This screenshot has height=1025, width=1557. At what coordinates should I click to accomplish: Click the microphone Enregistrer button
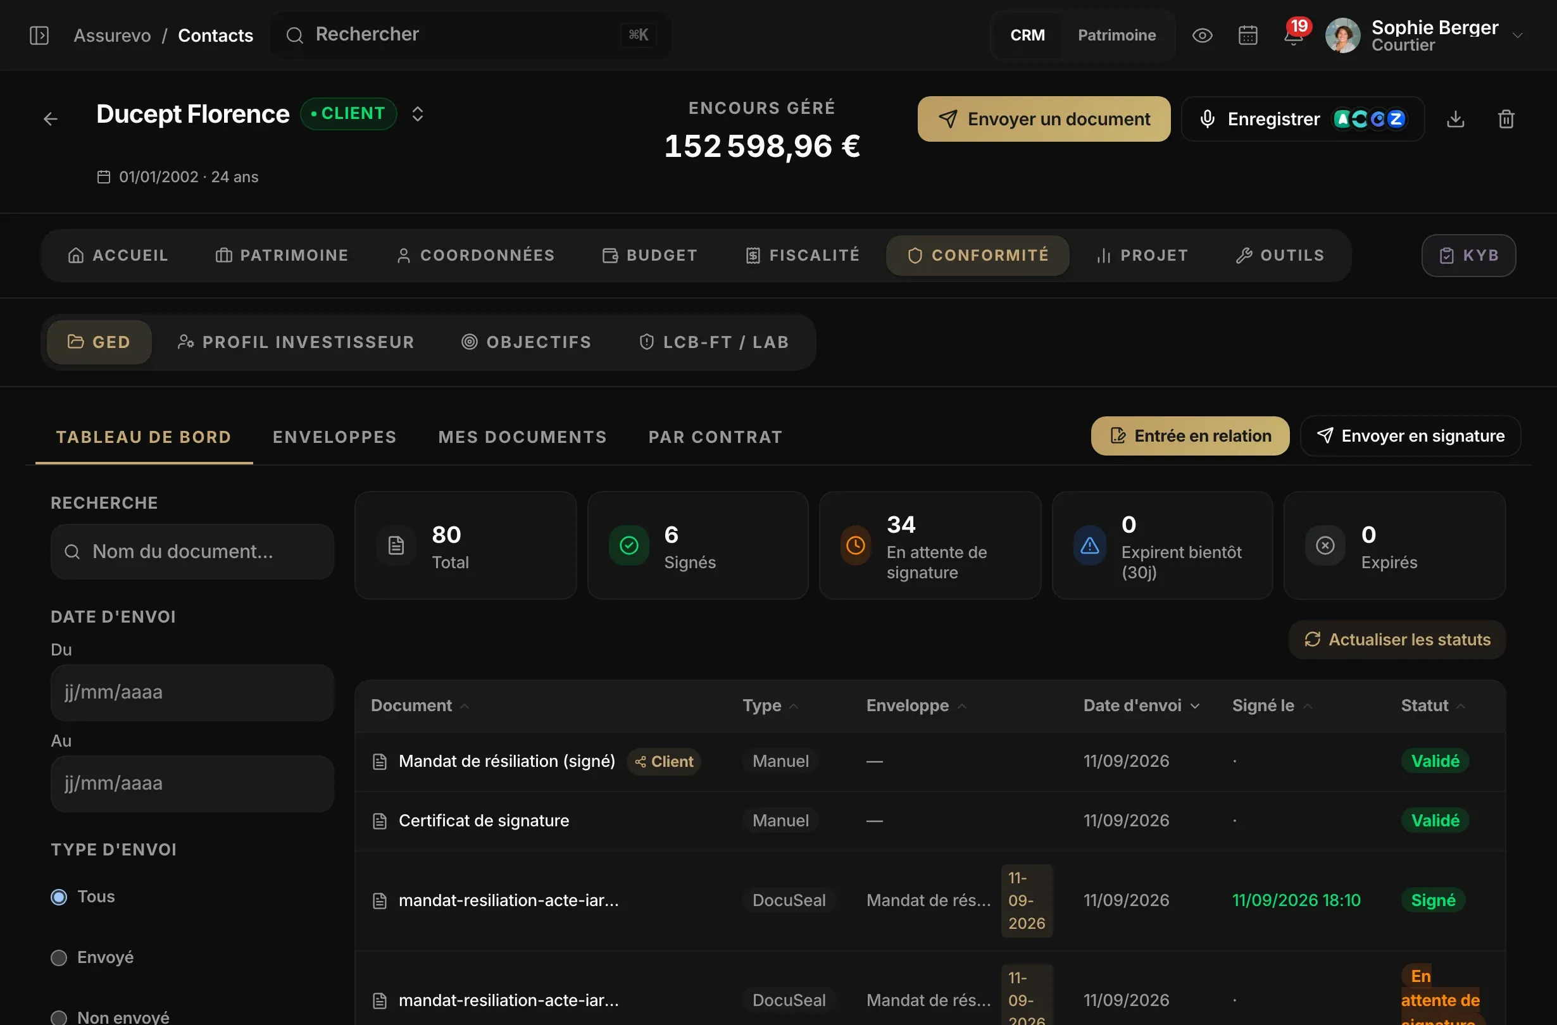(1303, 119)
